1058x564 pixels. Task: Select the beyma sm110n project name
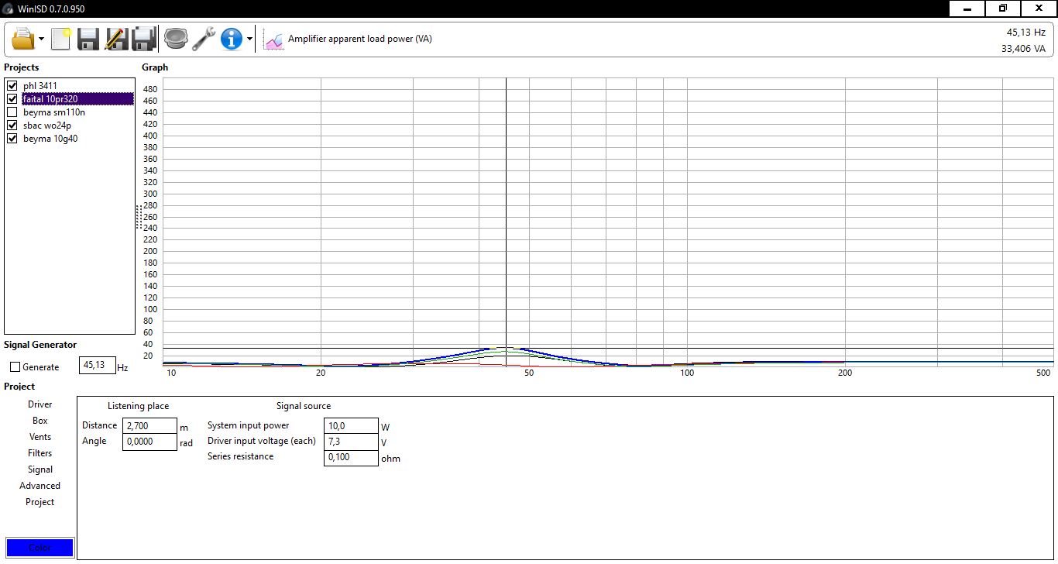tap(54, 112)
